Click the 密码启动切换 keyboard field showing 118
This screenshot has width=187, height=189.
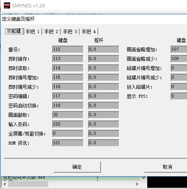tap(68, 105)
